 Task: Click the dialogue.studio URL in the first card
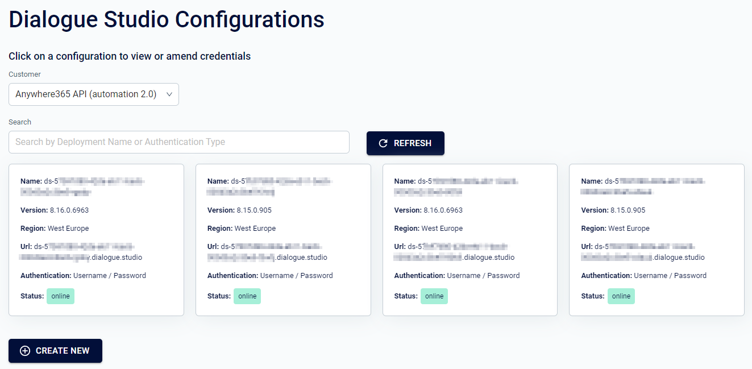tap(81, 252)
